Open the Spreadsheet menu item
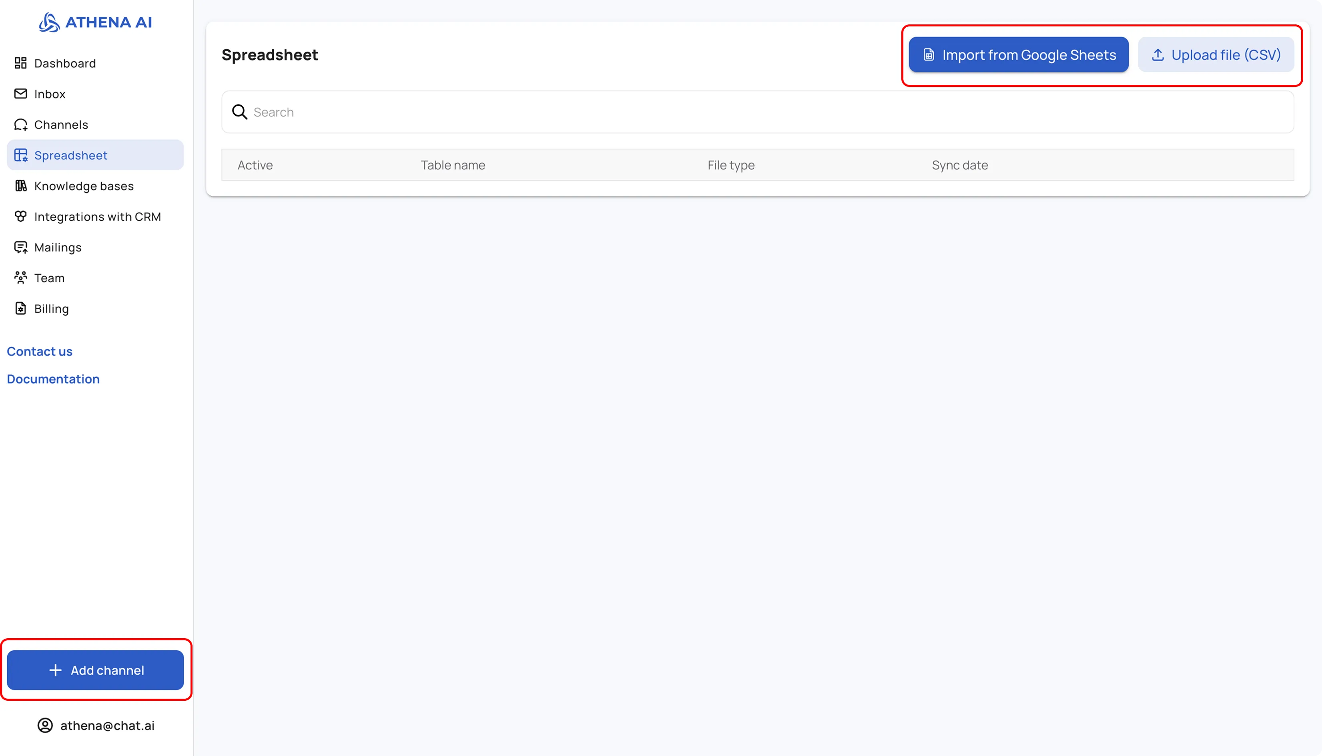The image size is (1322, 756). click(70, 155)
